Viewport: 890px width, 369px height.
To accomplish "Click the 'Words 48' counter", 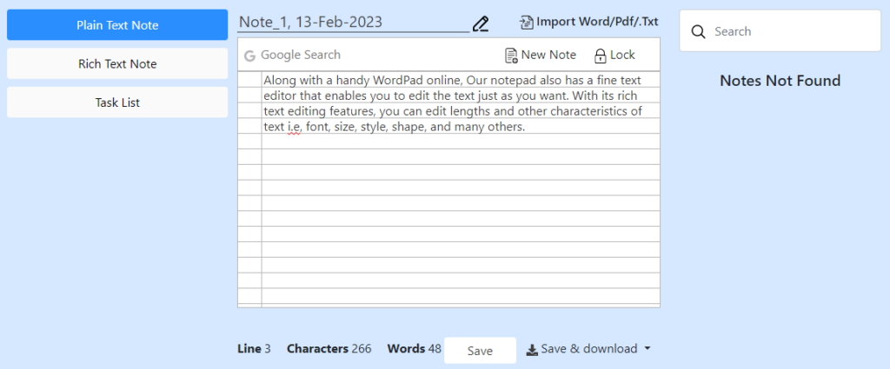I will pyautogui.click(x=415, y=348).
